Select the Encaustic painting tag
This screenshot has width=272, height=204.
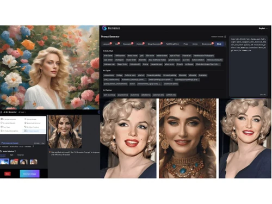tap(153, 75)
